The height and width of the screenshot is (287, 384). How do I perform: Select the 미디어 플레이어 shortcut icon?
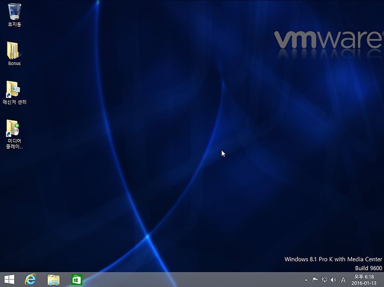[x=13, y=128]
